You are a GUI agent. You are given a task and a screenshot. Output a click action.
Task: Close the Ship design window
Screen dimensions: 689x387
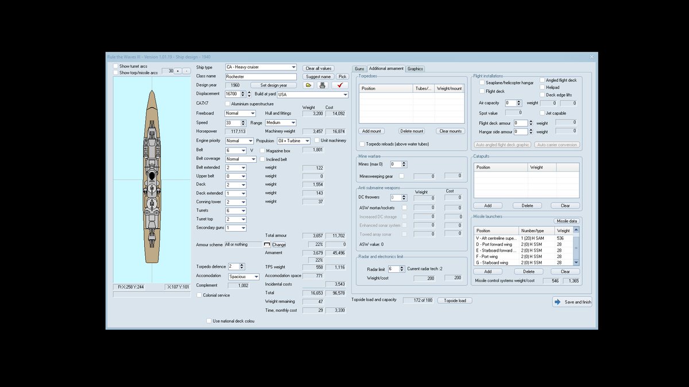pos(592,57)
